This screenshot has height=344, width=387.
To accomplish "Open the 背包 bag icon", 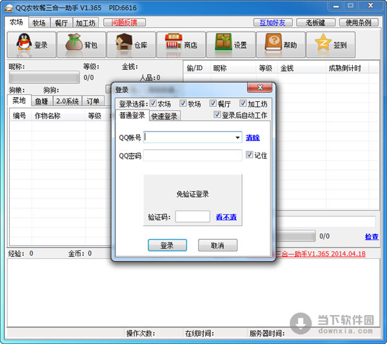I will click(x=81, y=44).
